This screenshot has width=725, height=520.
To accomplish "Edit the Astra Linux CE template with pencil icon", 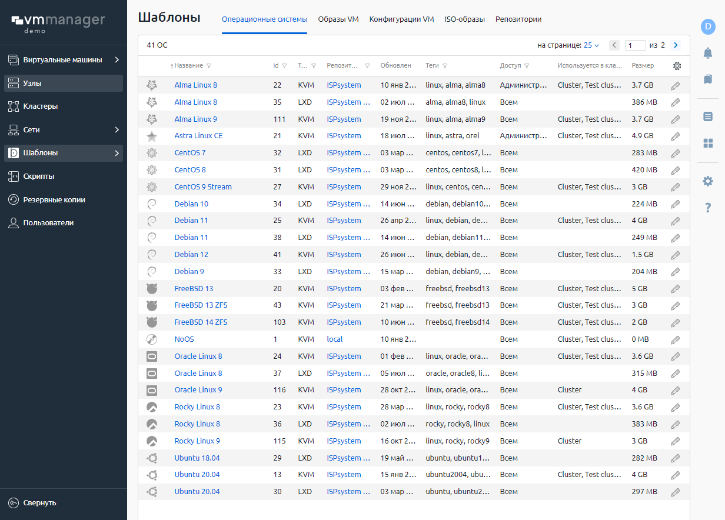I will click(676, 136).
